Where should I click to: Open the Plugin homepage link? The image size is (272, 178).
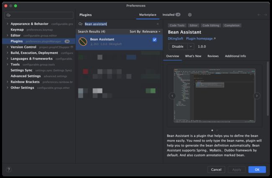coord(201,38)
